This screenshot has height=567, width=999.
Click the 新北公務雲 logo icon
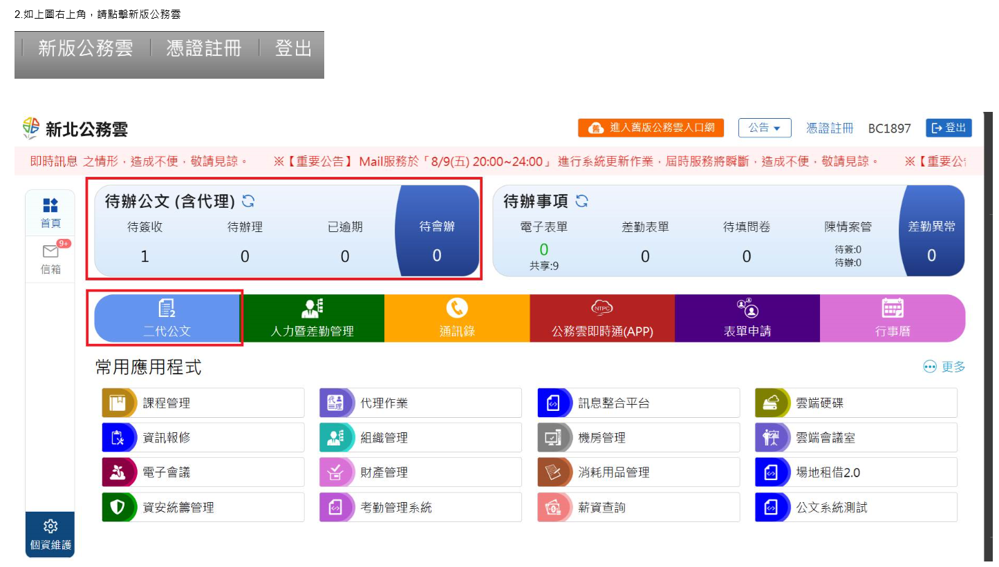pyautogui.click(x=31, y=128)
